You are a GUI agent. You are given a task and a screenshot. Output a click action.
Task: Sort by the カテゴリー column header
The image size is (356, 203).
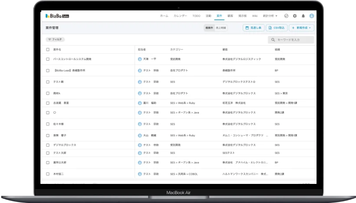(177, 49)
